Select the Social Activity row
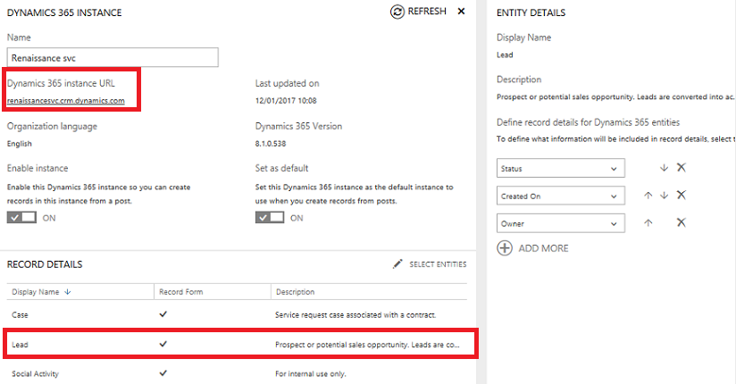Screen dimensions: 736x384 (x=237, y=373)
